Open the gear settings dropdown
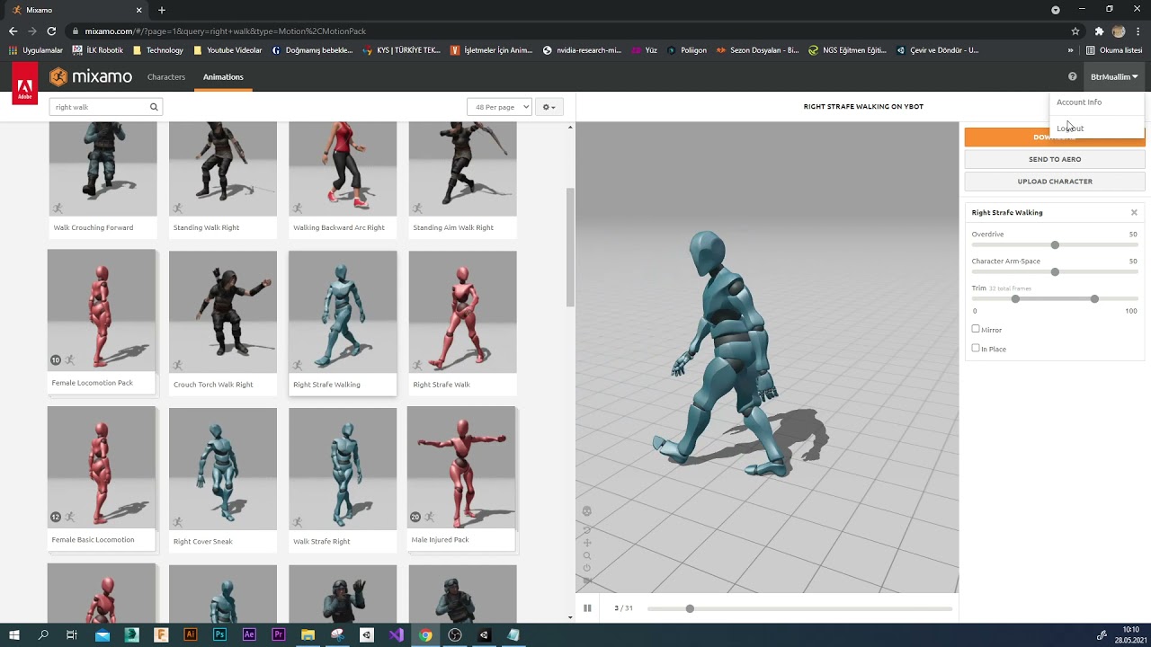Image resolution: width=1151 pixels, height=647 pixels. click(549, 107)
